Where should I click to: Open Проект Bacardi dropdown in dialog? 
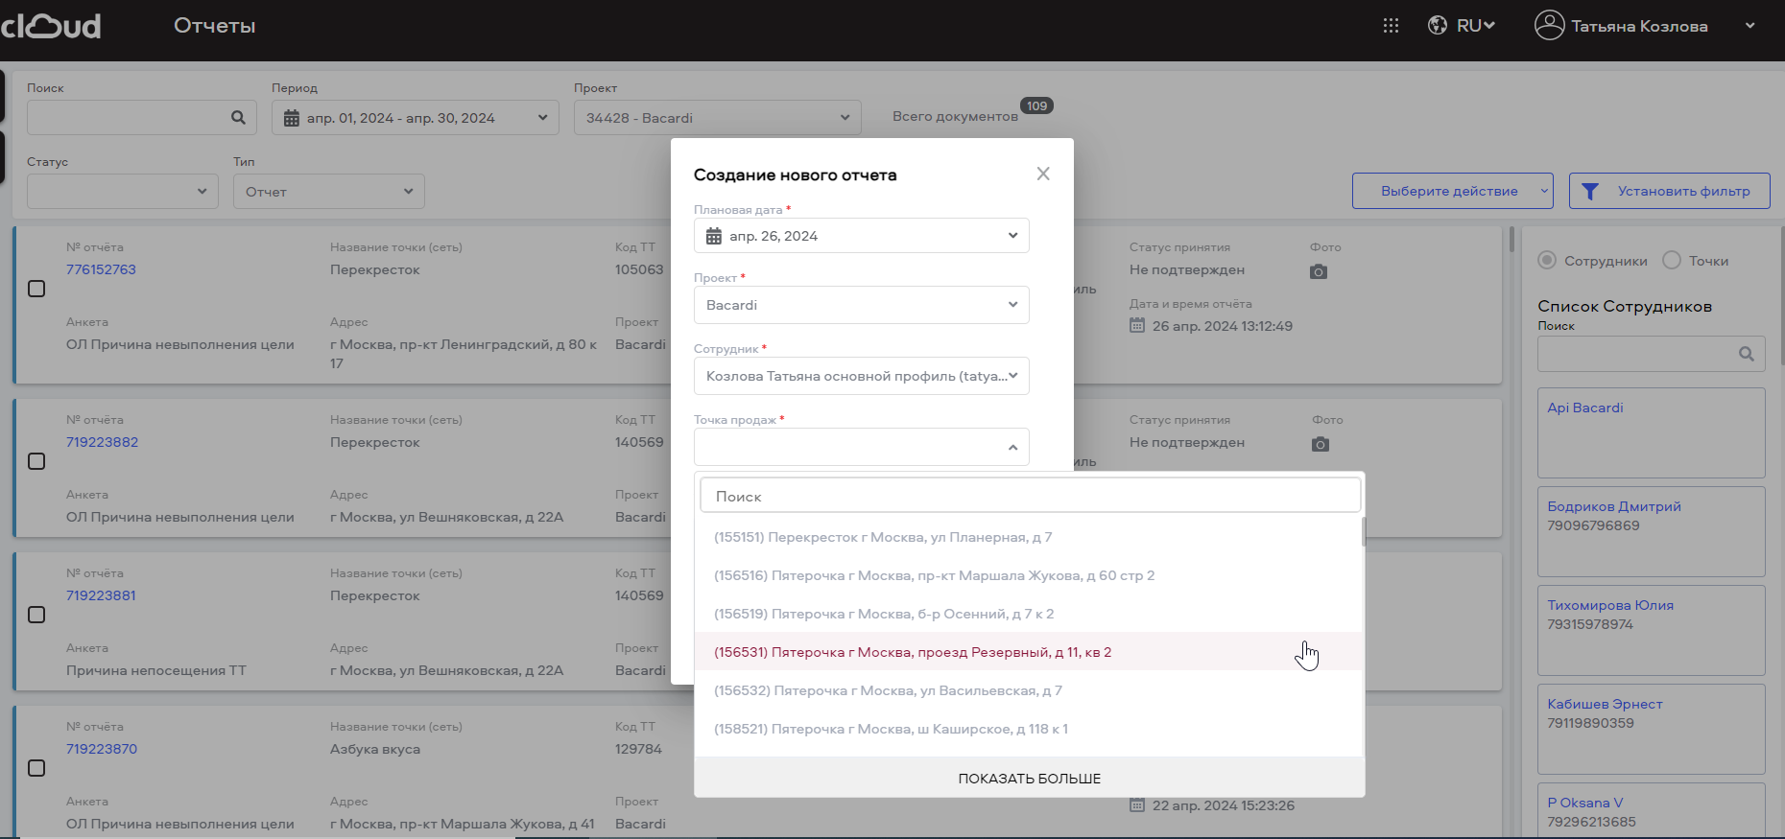pos(862,305)
